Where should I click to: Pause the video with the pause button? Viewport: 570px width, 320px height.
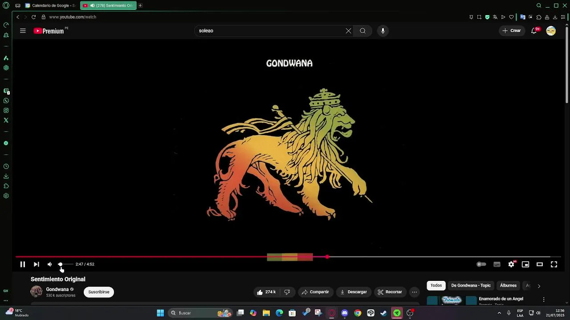22,264
